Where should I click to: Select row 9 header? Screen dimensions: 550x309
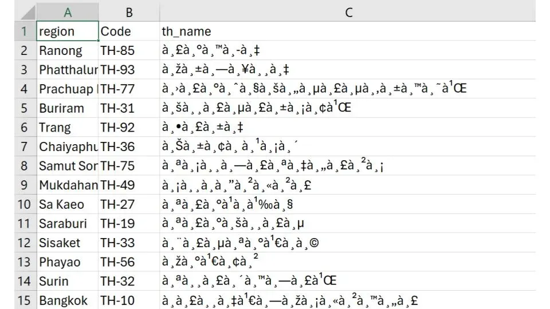25,185
